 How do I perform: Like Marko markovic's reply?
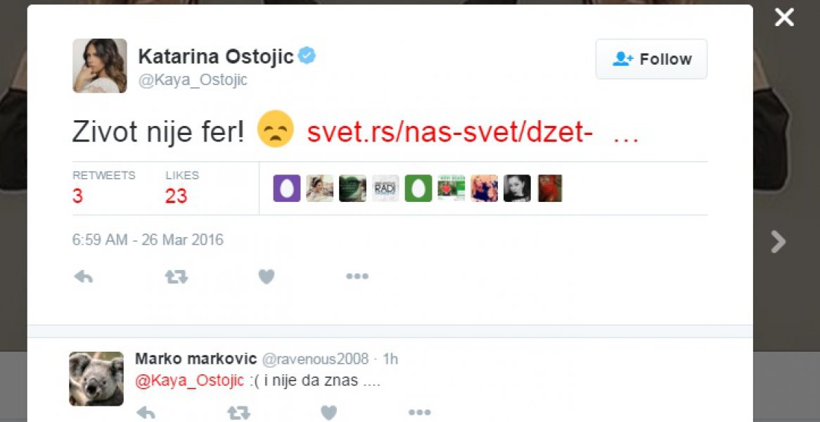328,412
